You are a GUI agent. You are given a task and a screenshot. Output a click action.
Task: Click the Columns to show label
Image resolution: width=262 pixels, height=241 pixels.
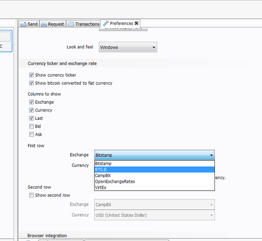tap(44, 94)
